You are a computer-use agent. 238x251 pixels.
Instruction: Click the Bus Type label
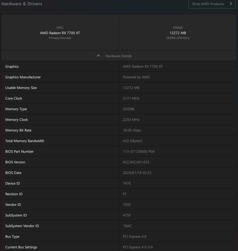[x=12, y=236]
